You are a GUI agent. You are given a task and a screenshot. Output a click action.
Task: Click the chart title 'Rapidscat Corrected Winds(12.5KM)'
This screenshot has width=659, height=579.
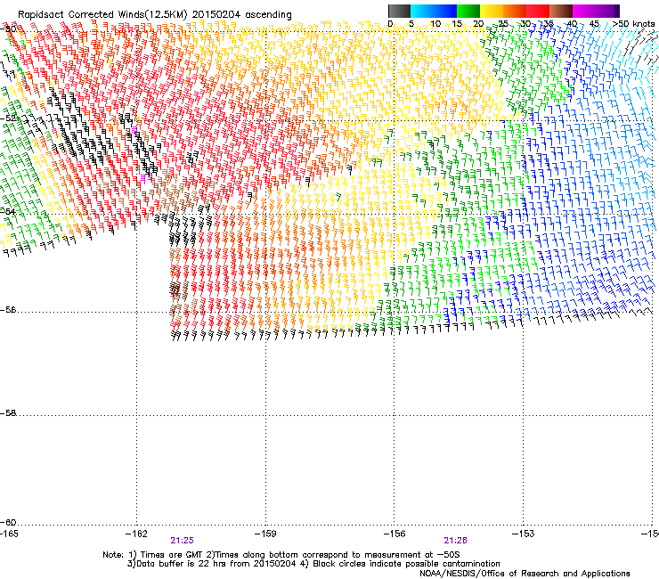102,15
